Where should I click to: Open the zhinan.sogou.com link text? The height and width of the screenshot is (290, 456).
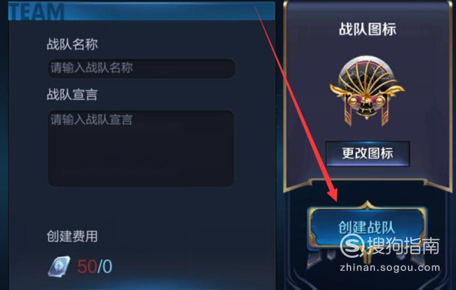click(x=390, y=268)
